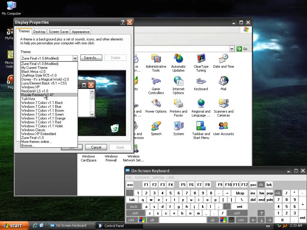Toggle left alt key on On-Screen Keyboard
The height and width of the screenshot is (230, 307).
click(152, 220)
